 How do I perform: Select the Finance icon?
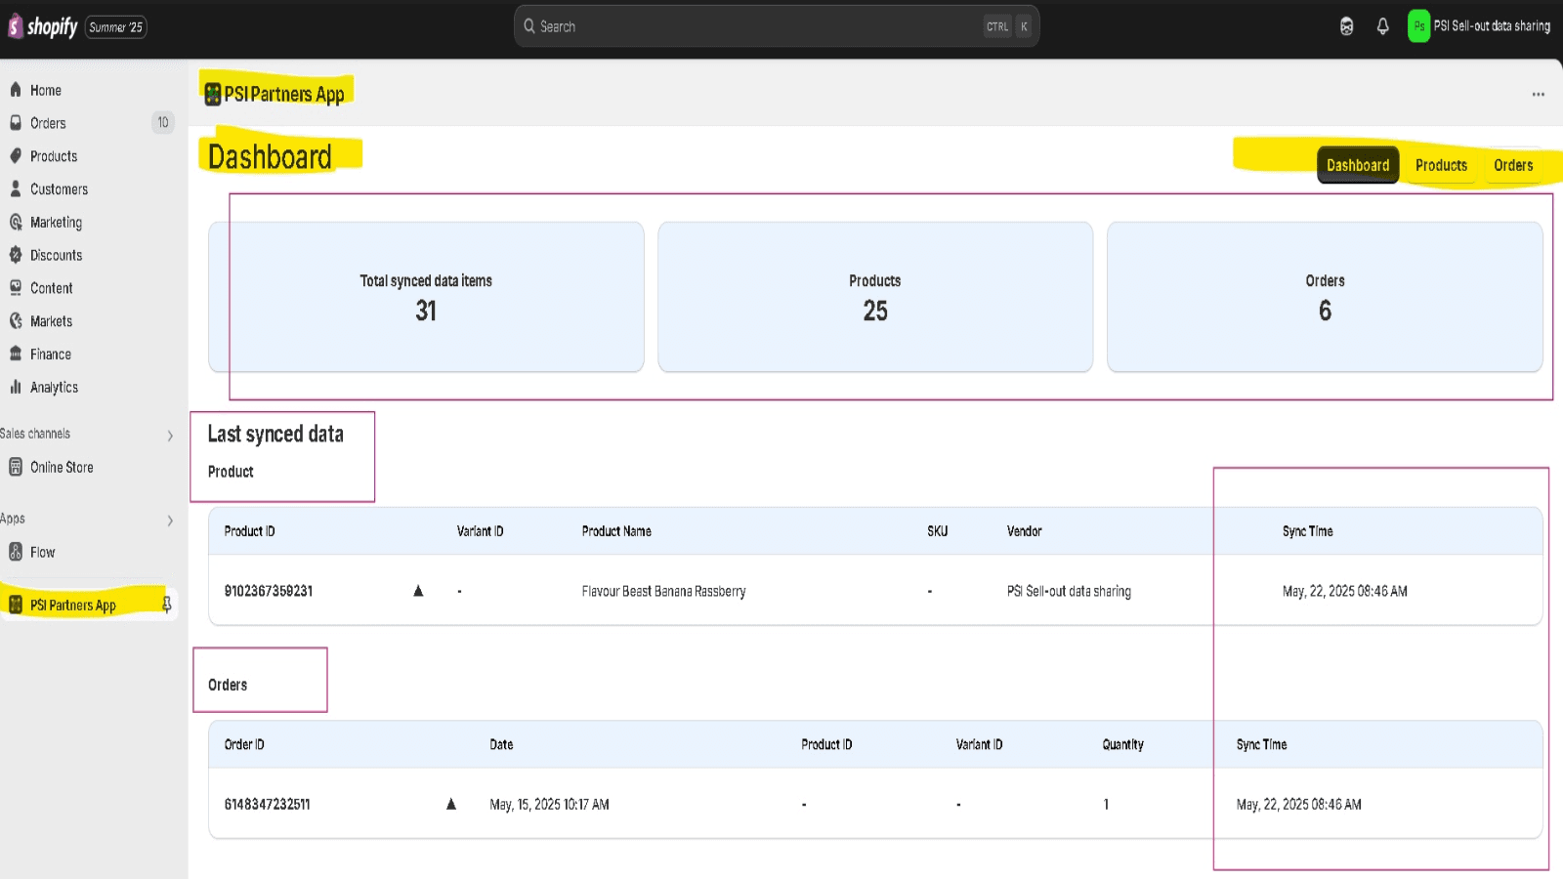[x=17, y=354]
